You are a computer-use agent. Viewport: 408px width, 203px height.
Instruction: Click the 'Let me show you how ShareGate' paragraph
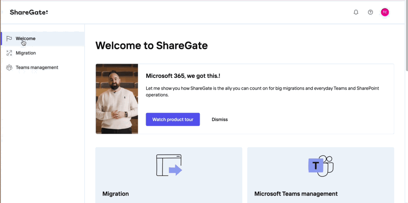click(x=262, y=91)
